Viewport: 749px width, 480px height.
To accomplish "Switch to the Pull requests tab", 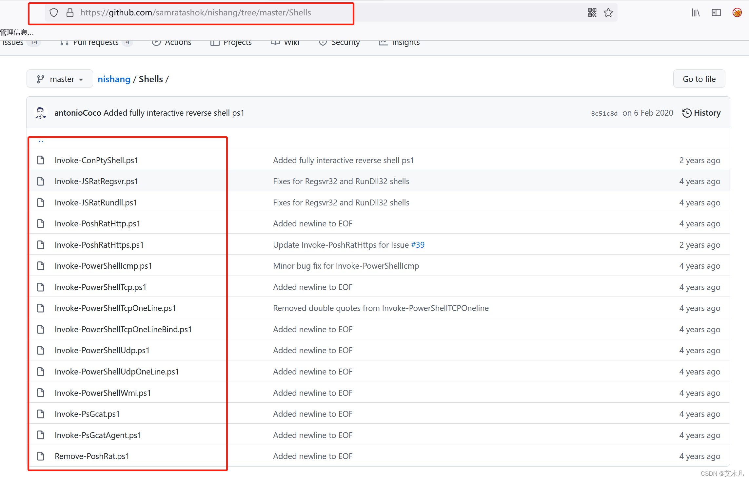I will [96, 43].
